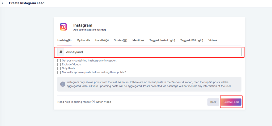Check the Exclude Videos option
Image resolution: width=272 pixels, height=126 pixels.
[x=59, y=64]
